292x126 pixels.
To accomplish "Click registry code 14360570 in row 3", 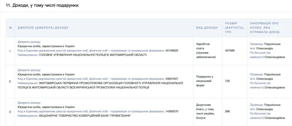I will 172,111.
